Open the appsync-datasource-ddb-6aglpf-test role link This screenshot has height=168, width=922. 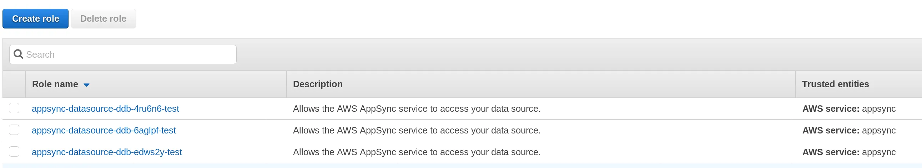coord(104,131)
